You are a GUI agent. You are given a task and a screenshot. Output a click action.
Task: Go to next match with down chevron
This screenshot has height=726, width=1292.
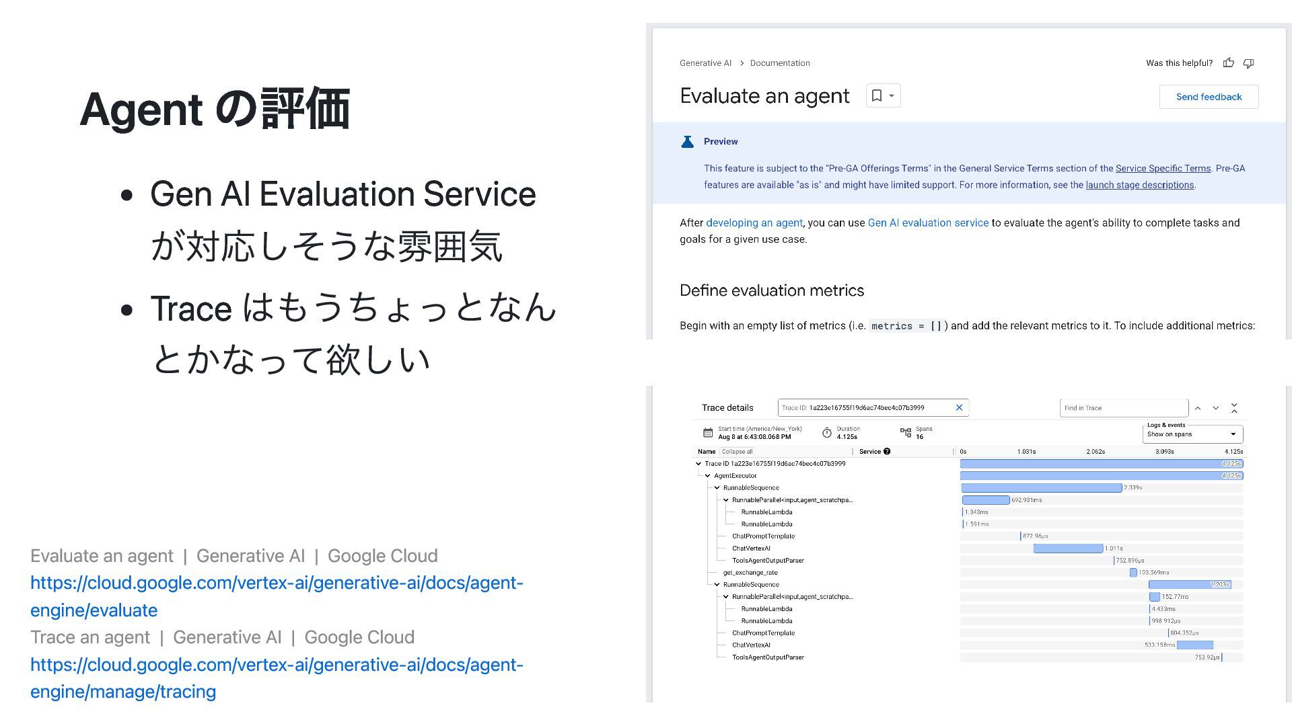(x=1216, y=408)
